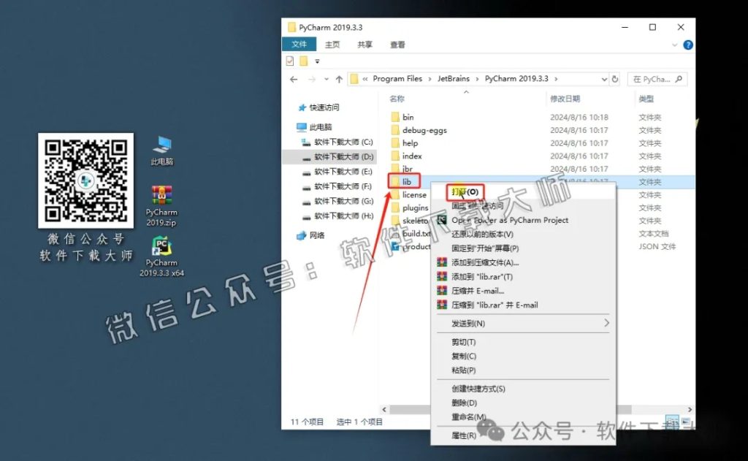The height and width of the screenshot is (461, 748).
Task: Select the bin folder
Action: coord(407,117)
